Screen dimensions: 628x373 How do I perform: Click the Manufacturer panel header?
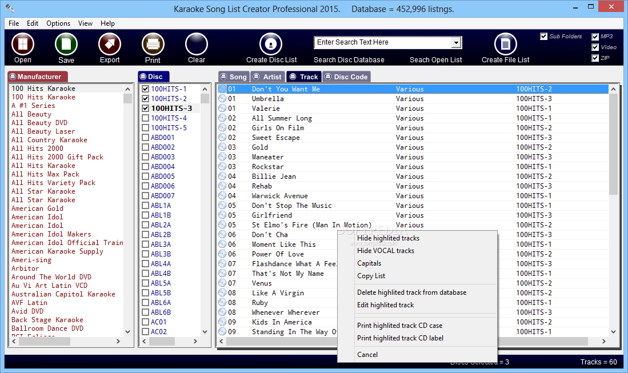[x=38, y=77]
